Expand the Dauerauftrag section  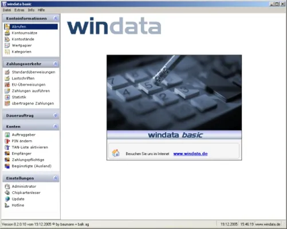tap(56, 116)
